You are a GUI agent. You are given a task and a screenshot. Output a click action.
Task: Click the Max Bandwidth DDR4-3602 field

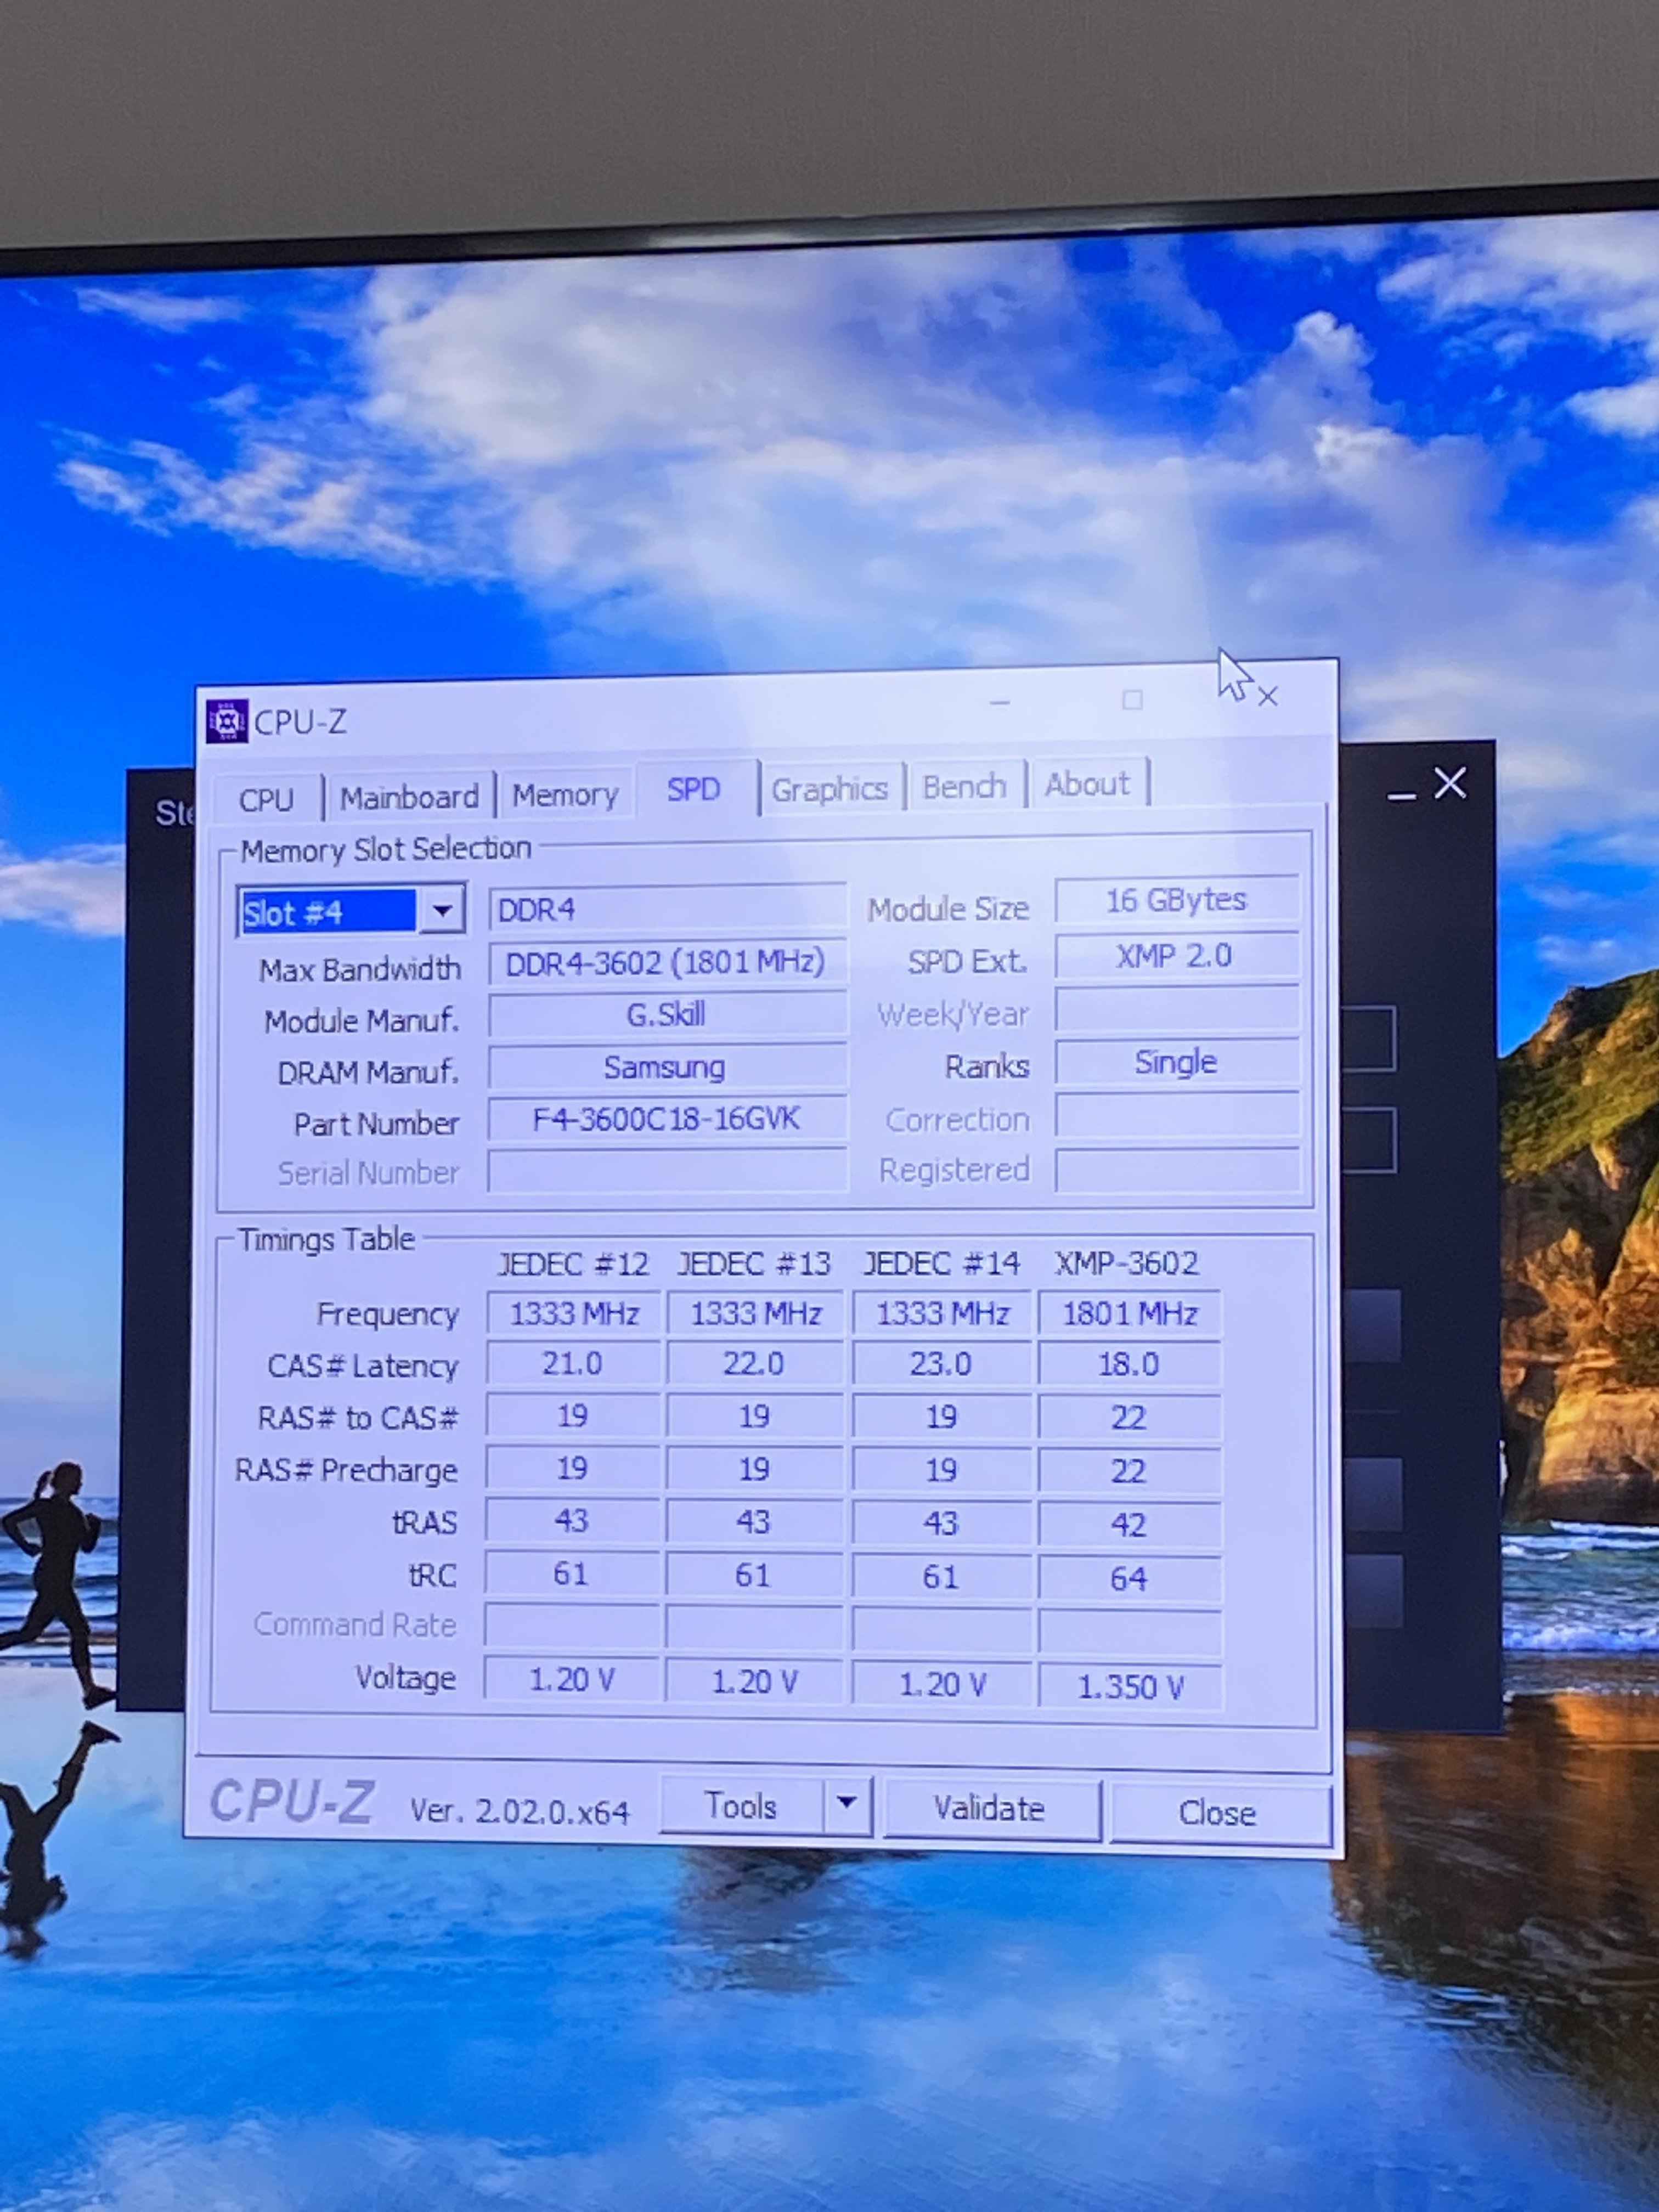666,962
